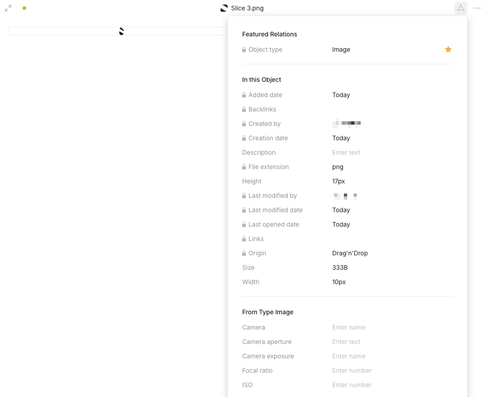Click the ISO Enter number field

pos(352,385)
